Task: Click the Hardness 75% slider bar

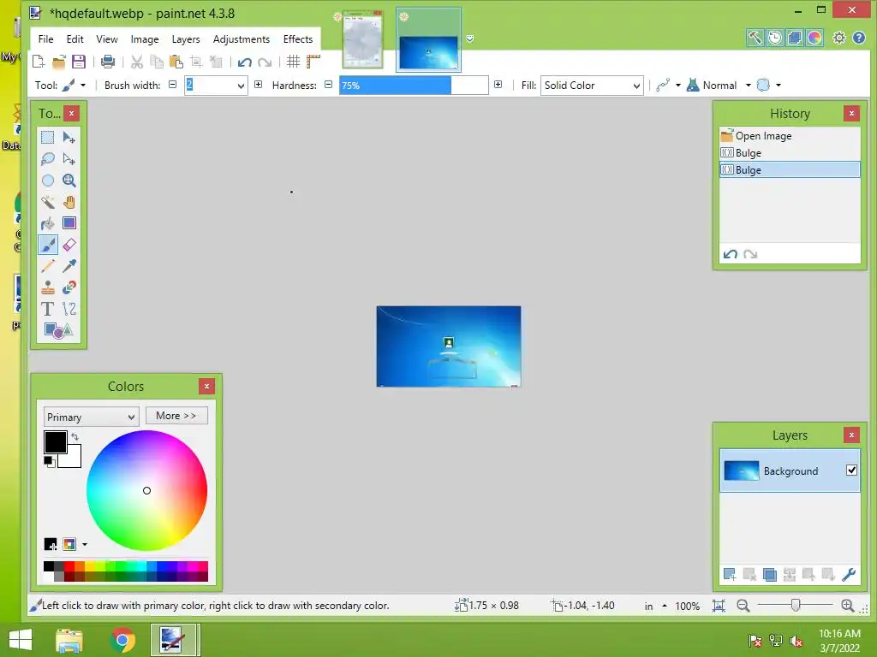Action: (414, 86)
